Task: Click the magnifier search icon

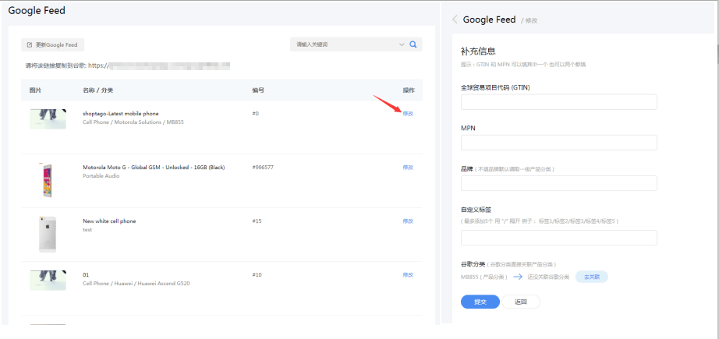Action: (x=413, y=44)
